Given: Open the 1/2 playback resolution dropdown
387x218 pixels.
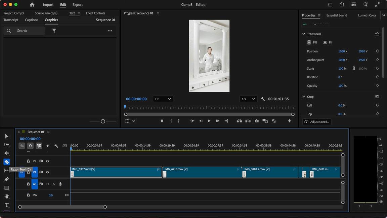Looking at the screenshot, I should coord(248,99).
